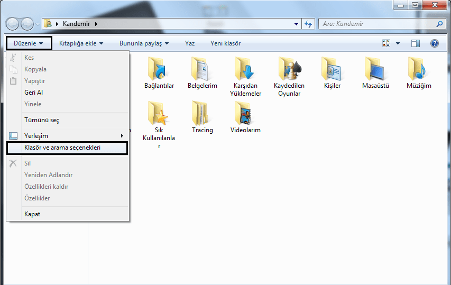Open the Bununla paylaş dropdown
The height and width of the screenshot is (285, 451).
pos(144,43)
